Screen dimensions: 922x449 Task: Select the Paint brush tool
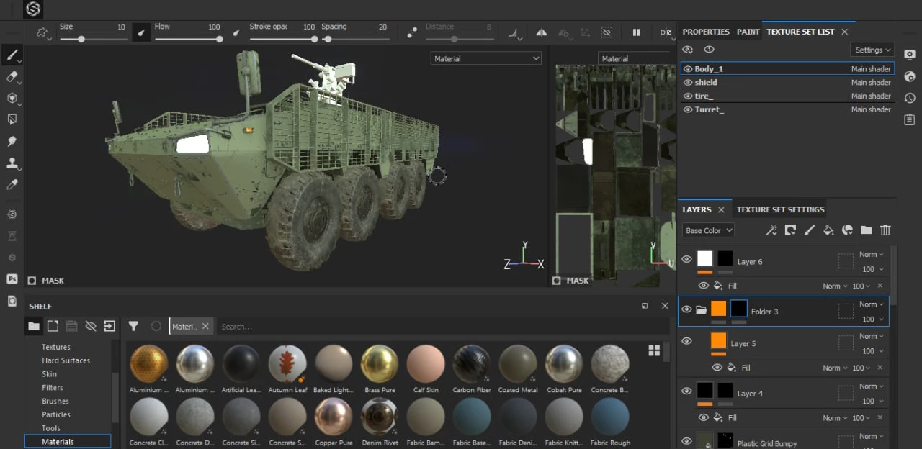[x=12, y=55]
